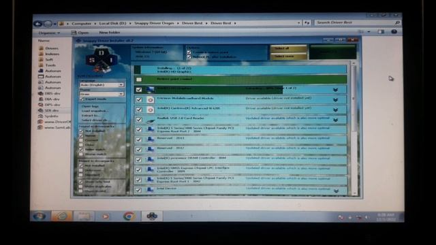Viewport: 436px width, 245px height.
Task: Click the DRAM Controller device icon
Action: tap(151, 160)
